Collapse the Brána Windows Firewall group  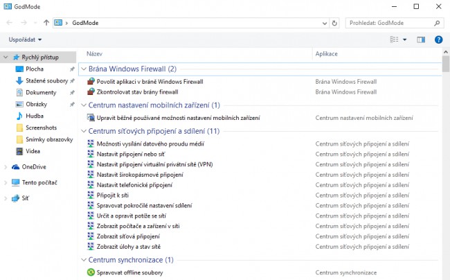84,69
